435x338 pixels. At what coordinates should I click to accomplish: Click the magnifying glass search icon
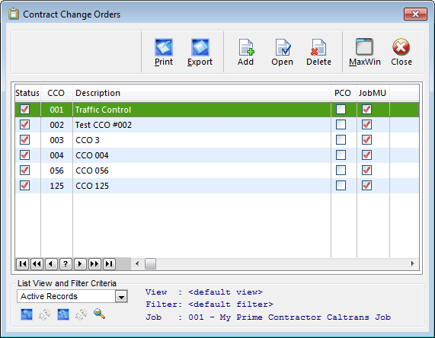click(99, 314)
